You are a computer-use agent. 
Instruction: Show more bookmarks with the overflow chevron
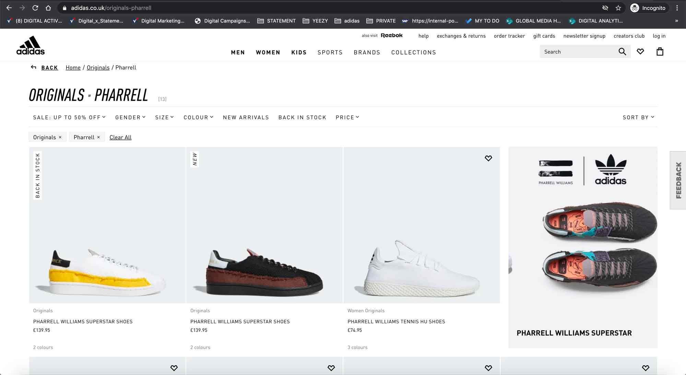(x=676, y=21)
